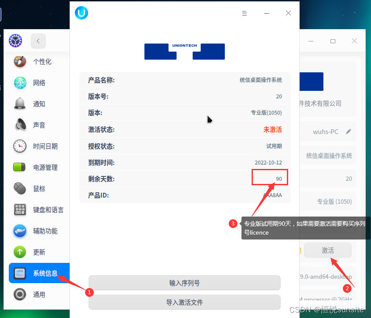Viewport: 371px width, 318px height.
Task: Click the 到期时间 label
Action: point(101,163)
